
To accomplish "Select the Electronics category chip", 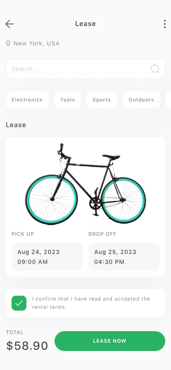I will (x=27, y=100).
